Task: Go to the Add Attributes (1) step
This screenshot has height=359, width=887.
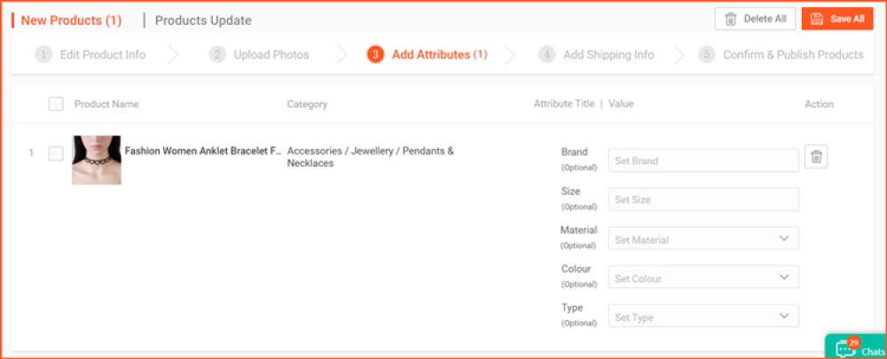Action: click(440, 55)
